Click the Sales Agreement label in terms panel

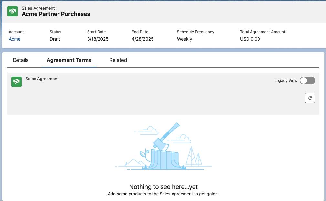point(42,79)
